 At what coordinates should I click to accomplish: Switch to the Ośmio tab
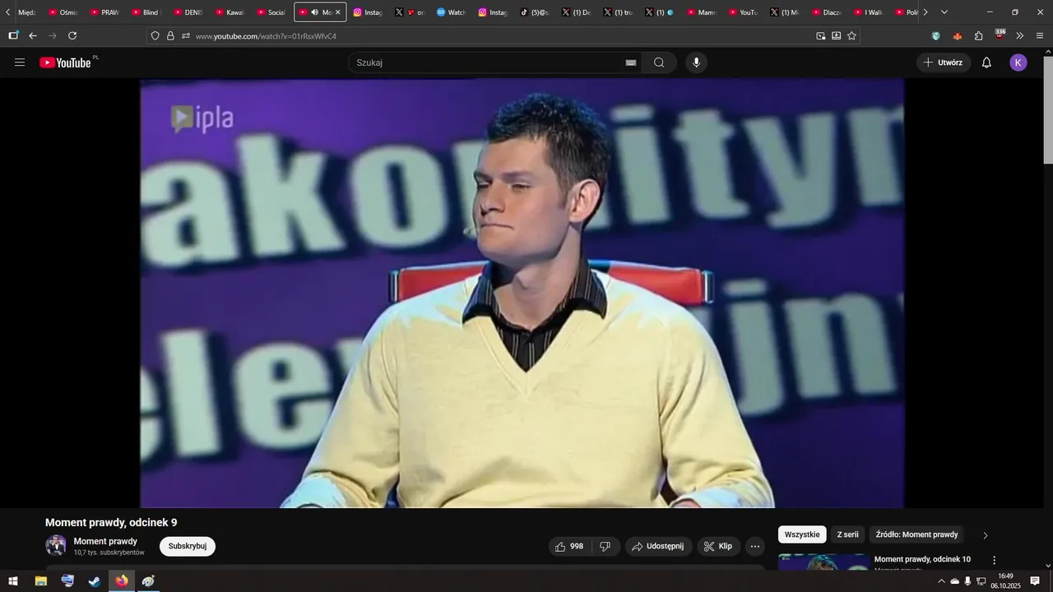pyautogui.click(x=64, y=12)
